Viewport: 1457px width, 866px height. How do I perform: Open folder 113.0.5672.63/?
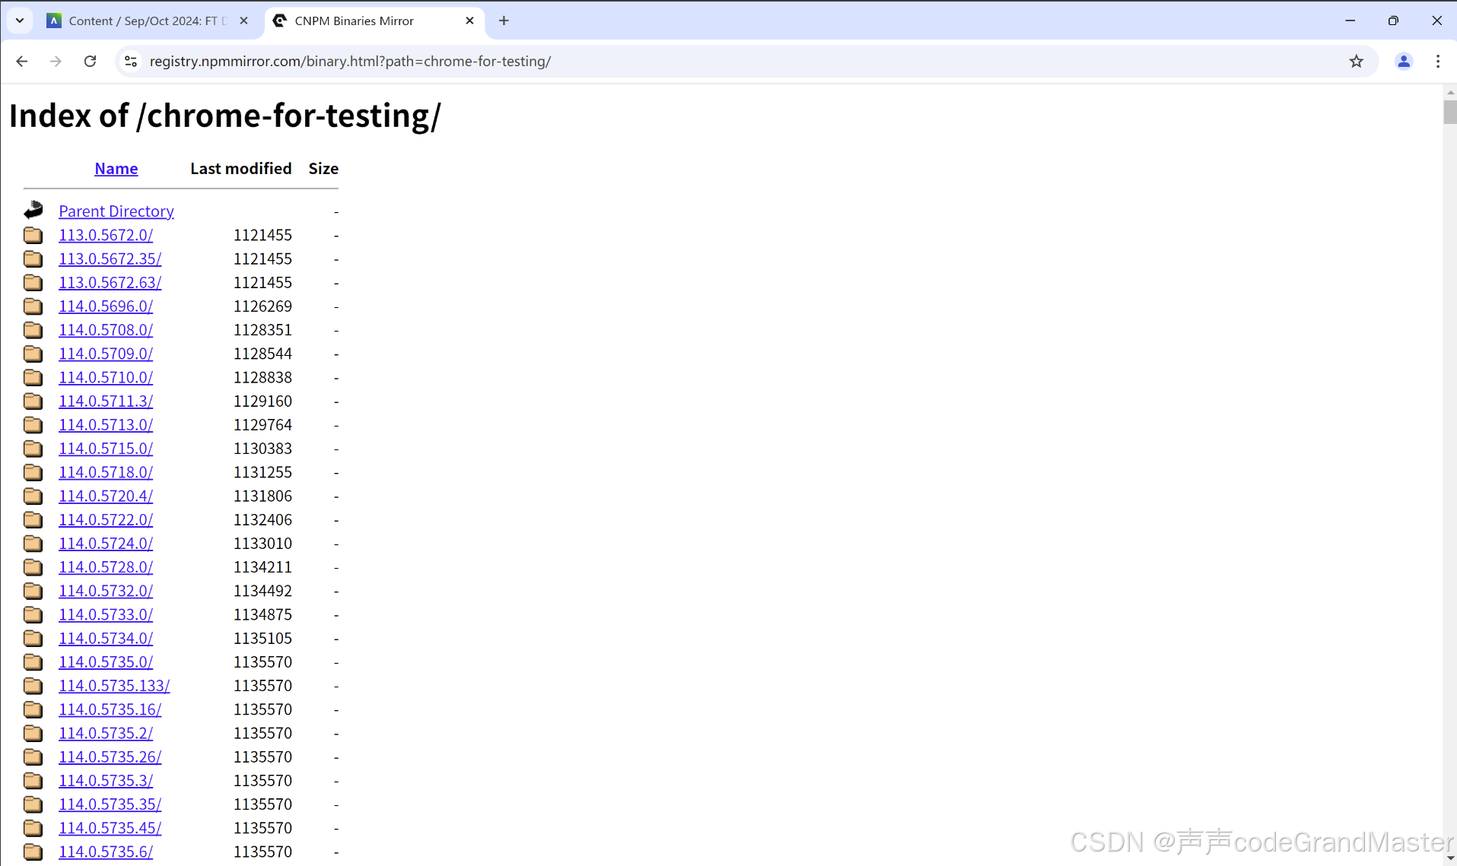(x=110, y=282)
